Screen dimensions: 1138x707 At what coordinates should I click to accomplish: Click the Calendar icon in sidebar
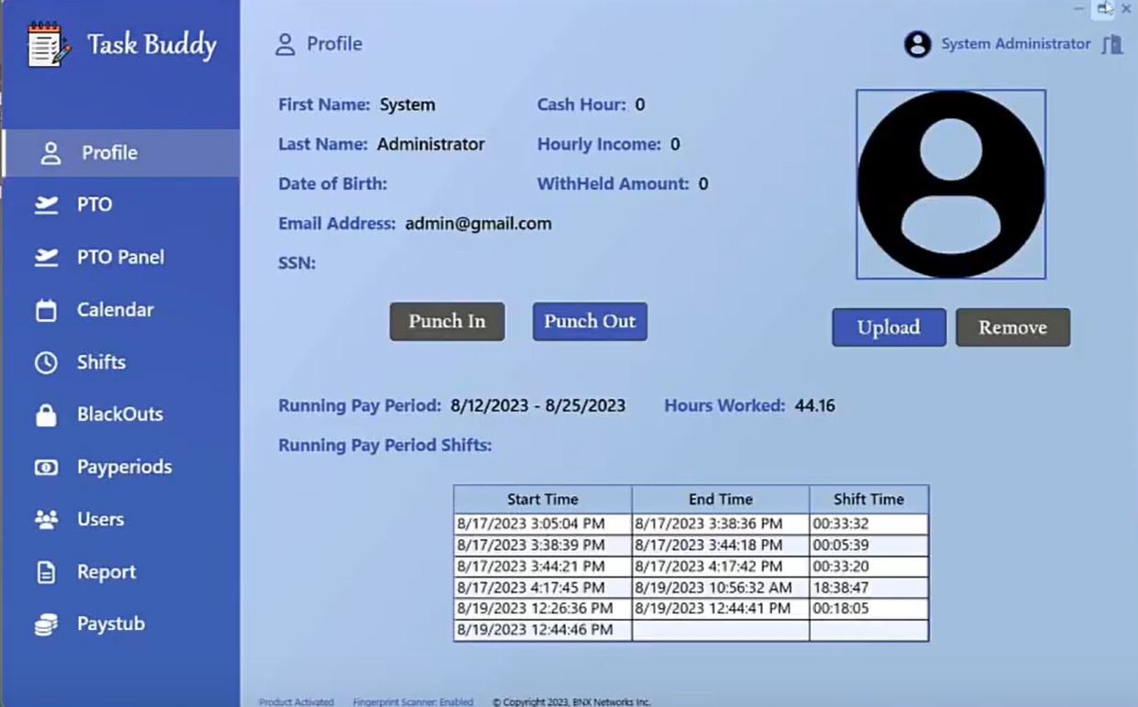[46, 311]
